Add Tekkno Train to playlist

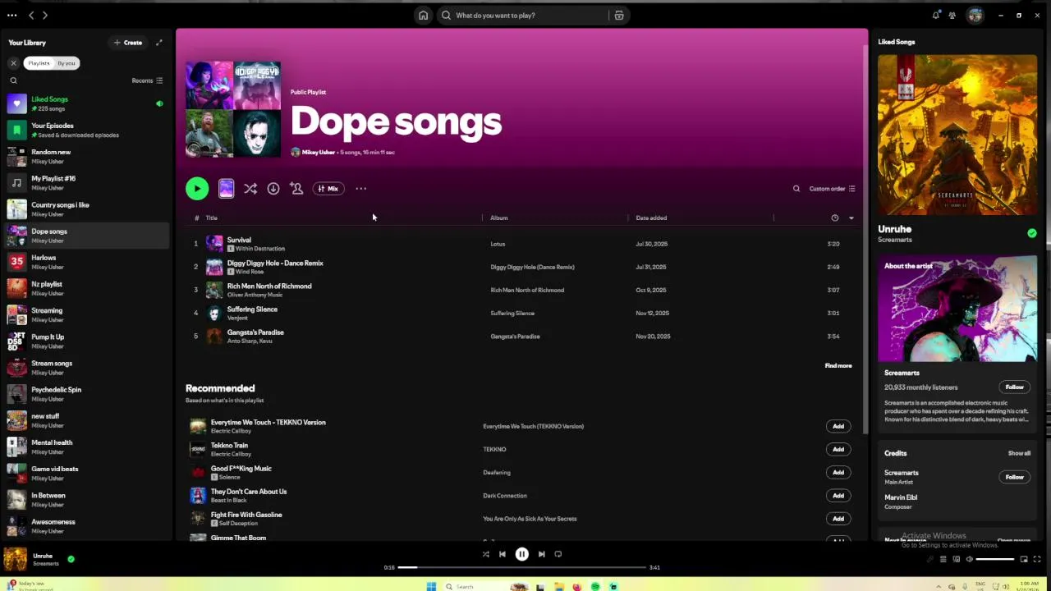(838, 449)
